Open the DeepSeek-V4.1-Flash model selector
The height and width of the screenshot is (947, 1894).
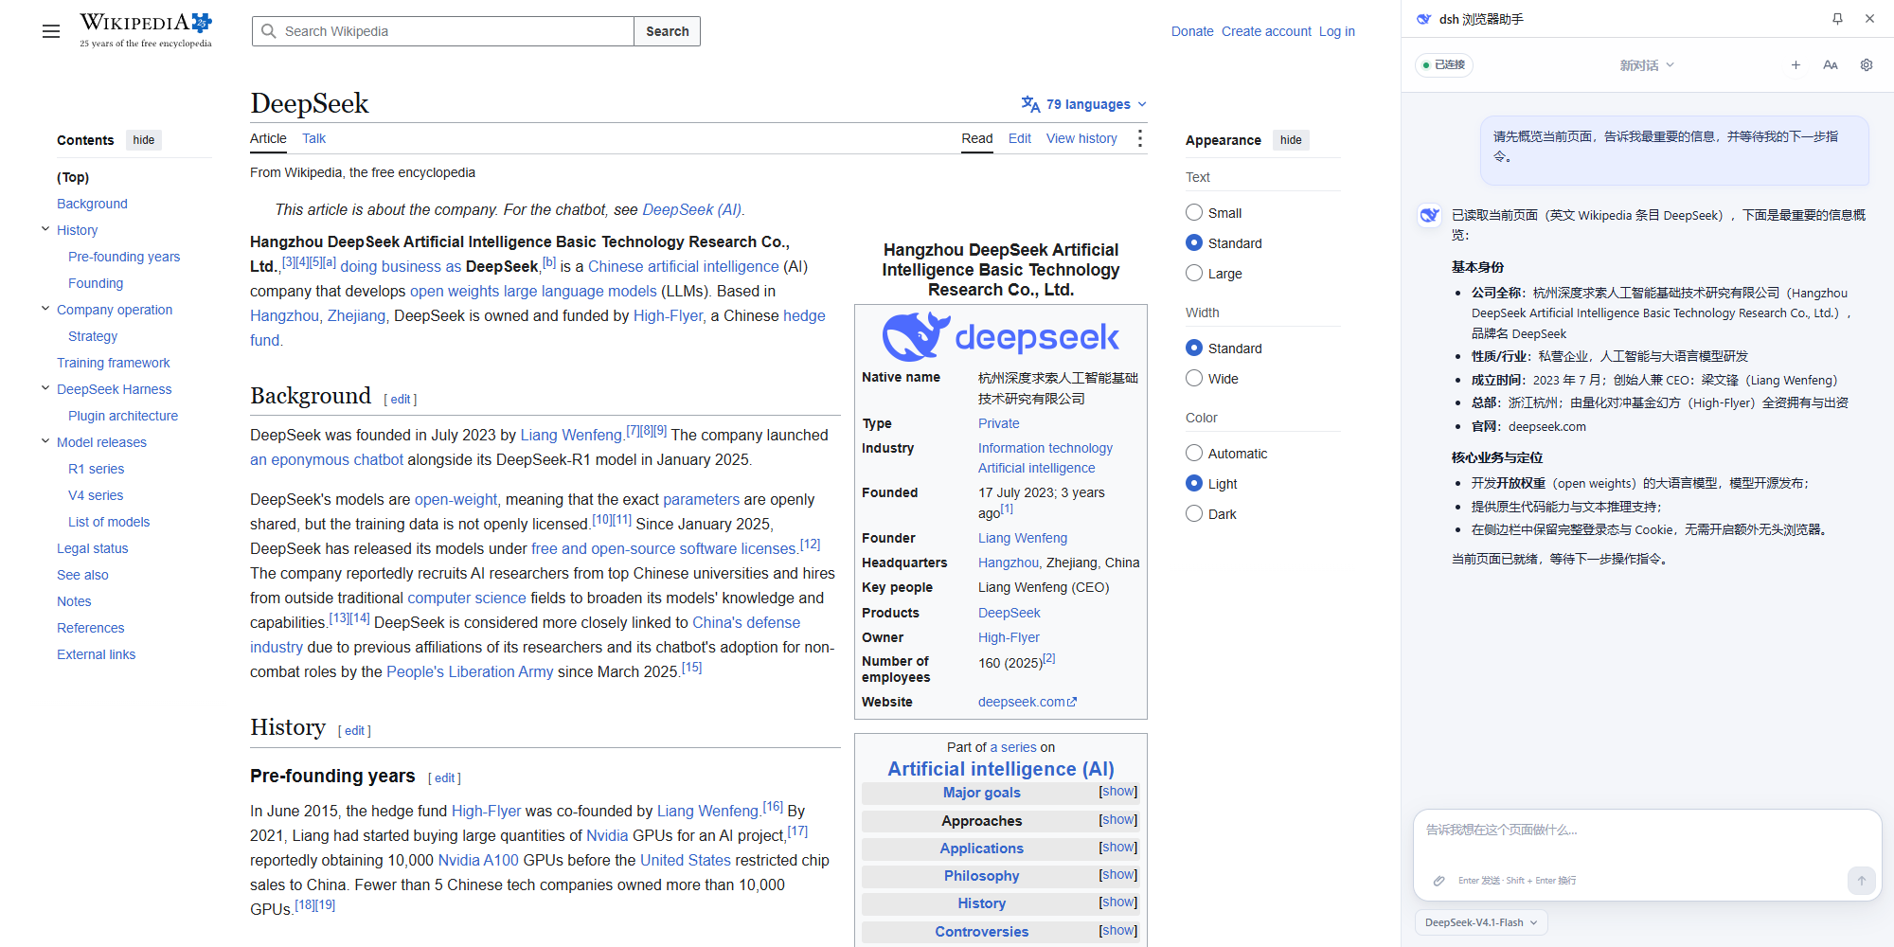click(x=1481, y=922)
